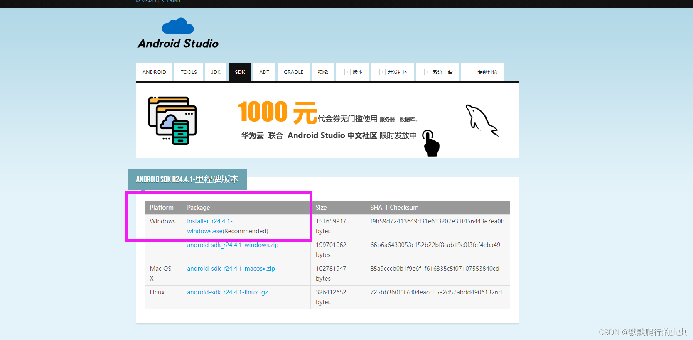This screenshot has height=340, width=693.
Task: Click checksum starting with 66b6a643
Action: (435, 245)
